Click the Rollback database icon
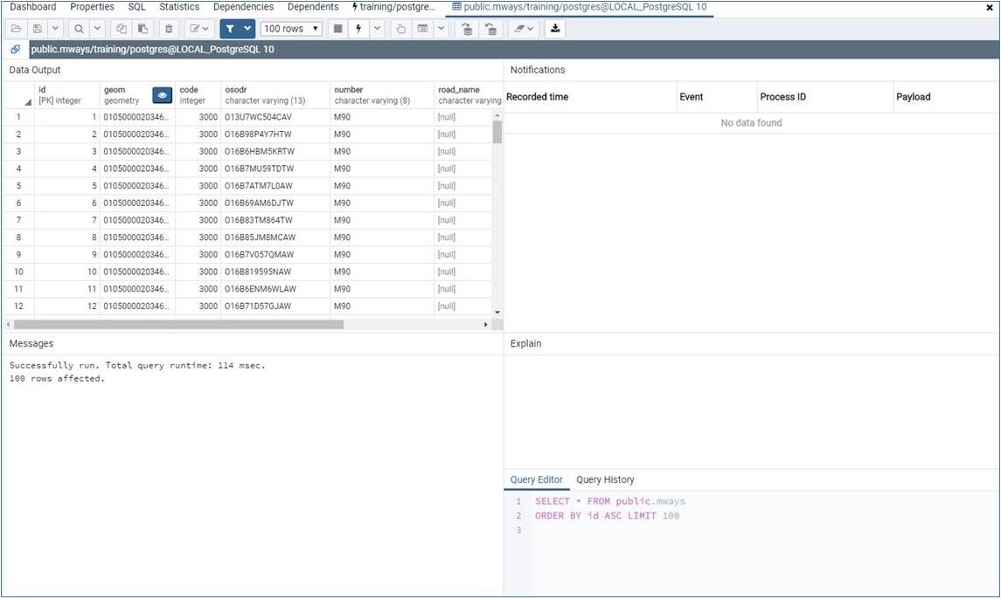The image size is (1001, 599). click(x=490, y=29)
